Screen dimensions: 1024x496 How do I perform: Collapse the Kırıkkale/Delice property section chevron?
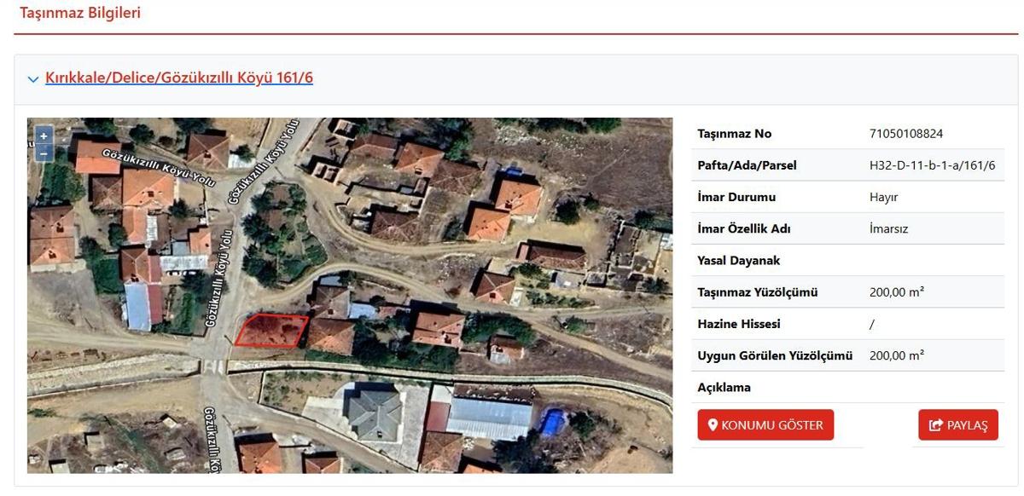33,79
